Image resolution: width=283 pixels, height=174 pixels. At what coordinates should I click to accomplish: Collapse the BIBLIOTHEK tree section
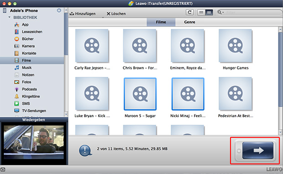(x=10, y=17)
